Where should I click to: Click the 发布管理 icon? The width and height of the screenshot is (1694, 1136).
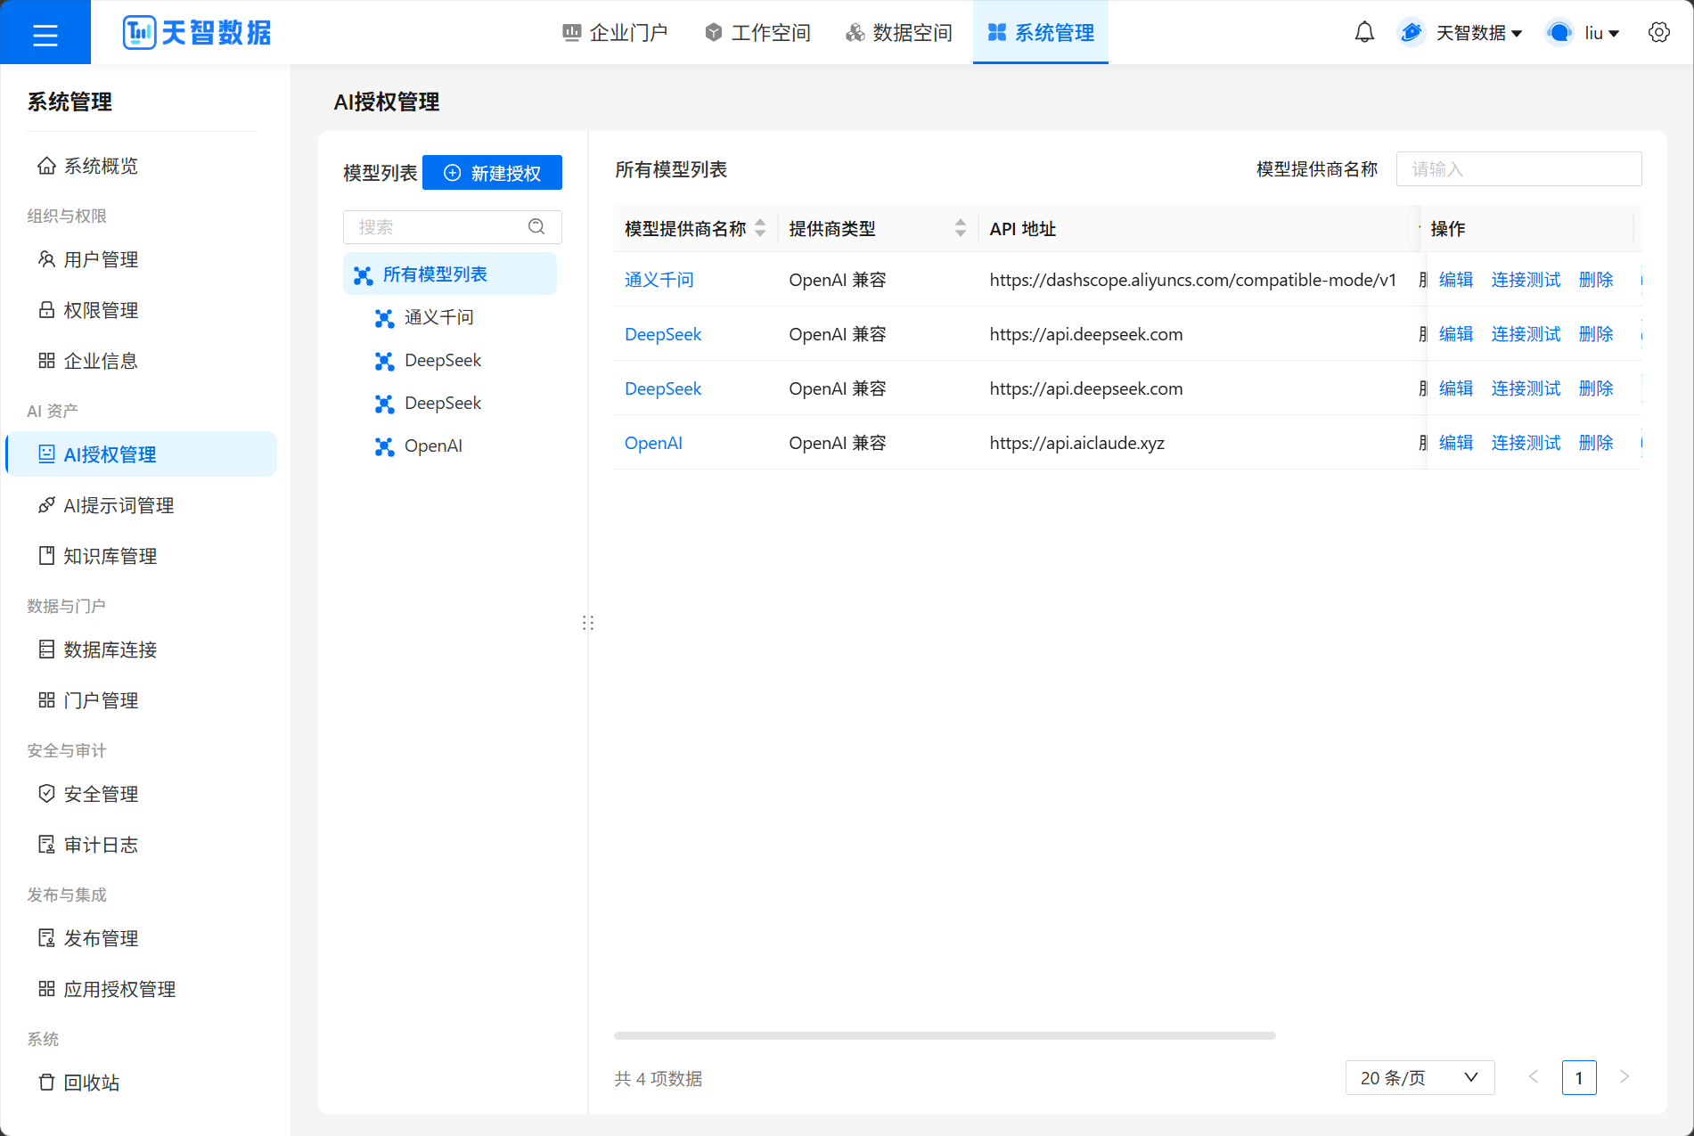pos(46,938)
